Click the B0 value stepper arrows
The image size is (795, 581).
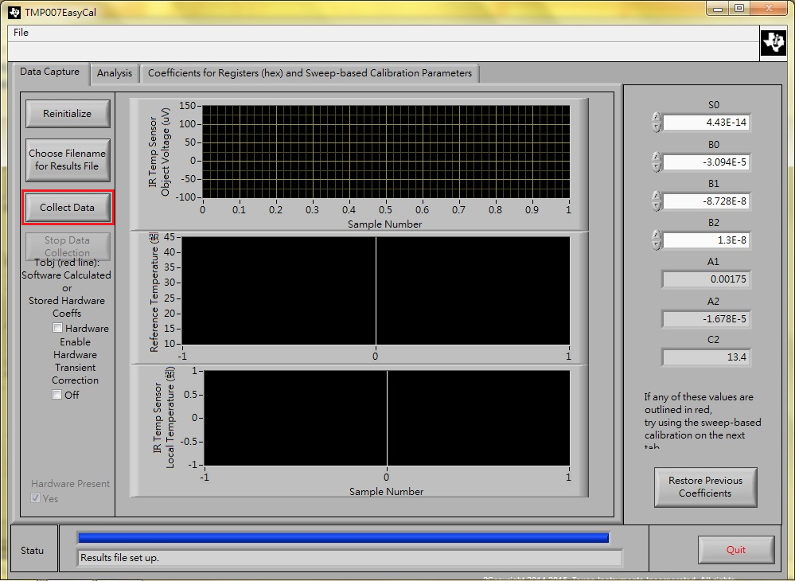pos(657,162)
